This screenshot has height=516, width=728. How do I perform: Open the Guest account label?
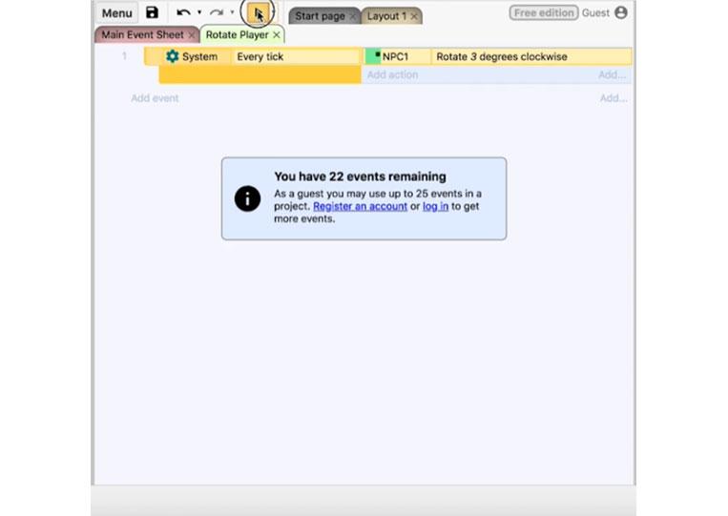(x=595, y=13)
